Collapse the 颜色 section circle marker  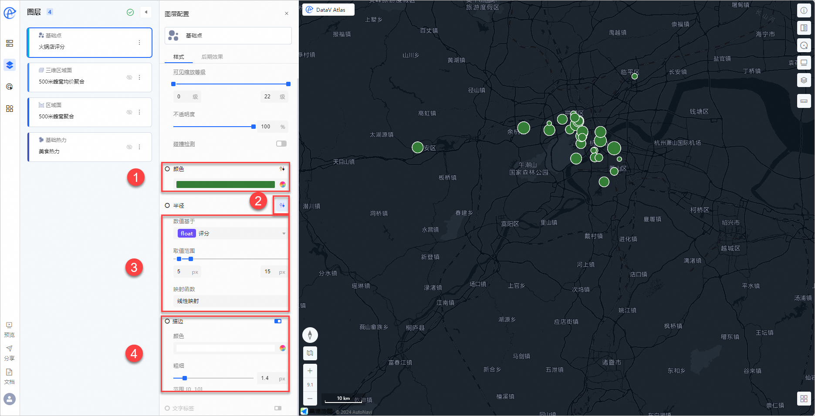coord(167,169)
